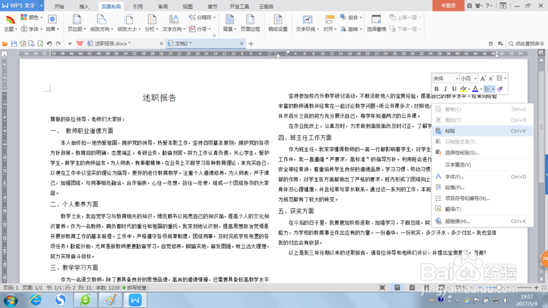Toggle Underline in the mini toolbar
Image resolution: width=548 pixels, height=308 pixels.
pyautogui.click(x=454, y=89)
